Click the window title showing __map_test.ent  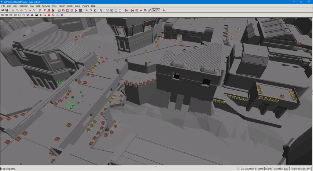pyautogui.click(x=22, y=2)
